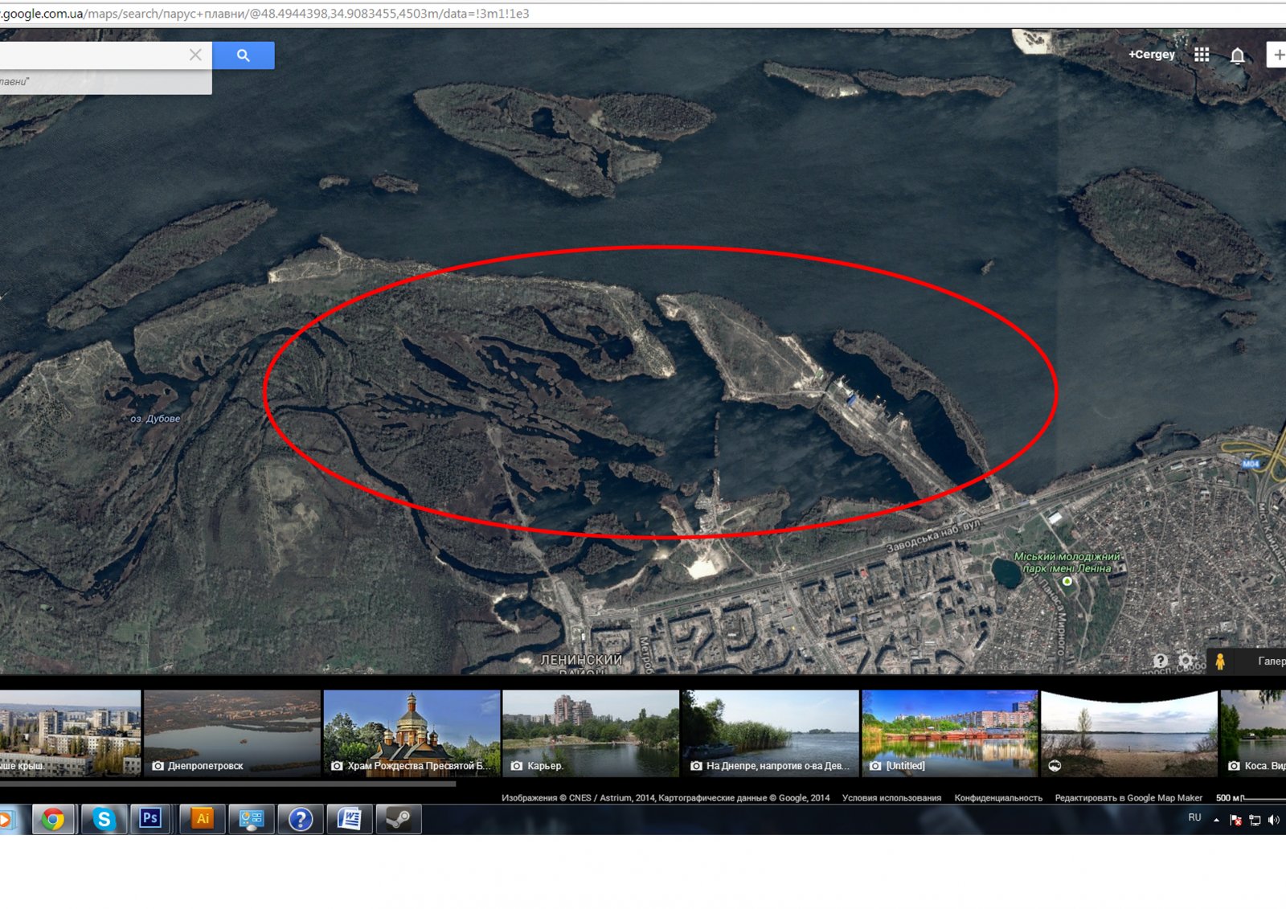Screen dimensions: 1286x909
Task: Clear the search box with the X
Action: pyautogui.click(x=195, y=55)
